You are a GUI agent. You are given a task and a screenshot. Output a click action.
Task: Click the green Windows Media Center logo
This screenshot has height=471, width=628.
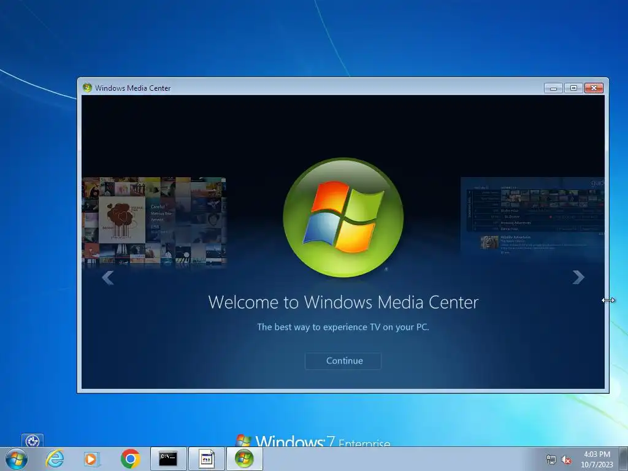pos(343,218)
